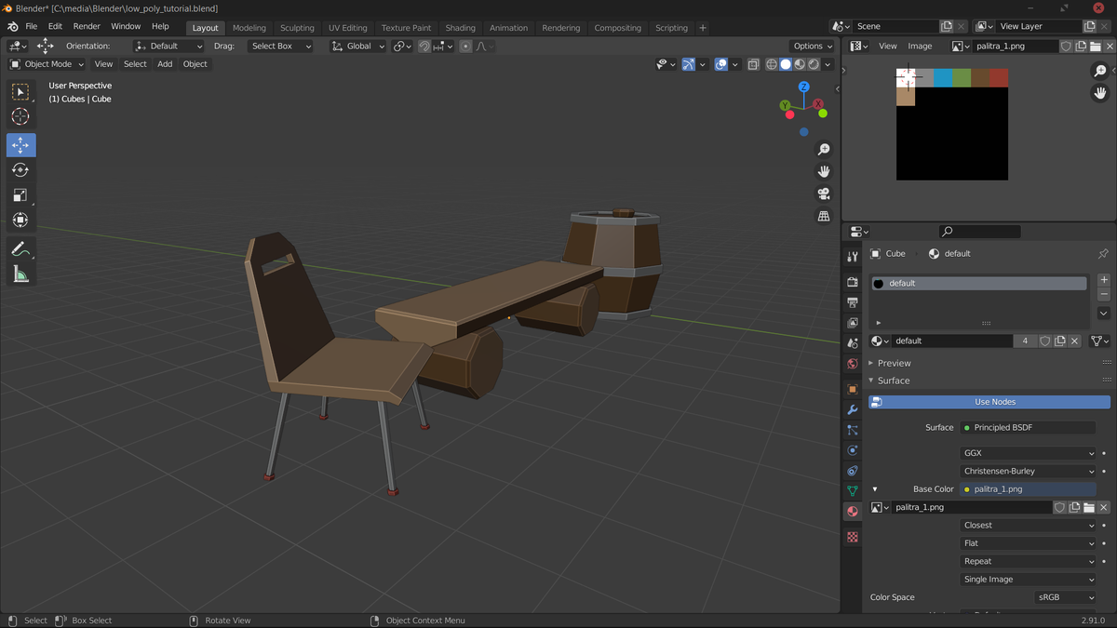Viewport: 1117px width, 628px height.
Task: Switch to material preview shading
Action: coord(800,64)
